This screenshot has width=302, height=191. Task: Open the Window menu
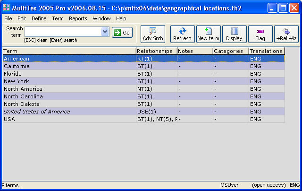coord(101,18)
